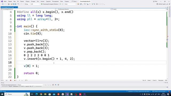Open the Авто debug target dropdown
Image resolution: width=171 pixels, height=96 pixels.
(x=71, y=4)
